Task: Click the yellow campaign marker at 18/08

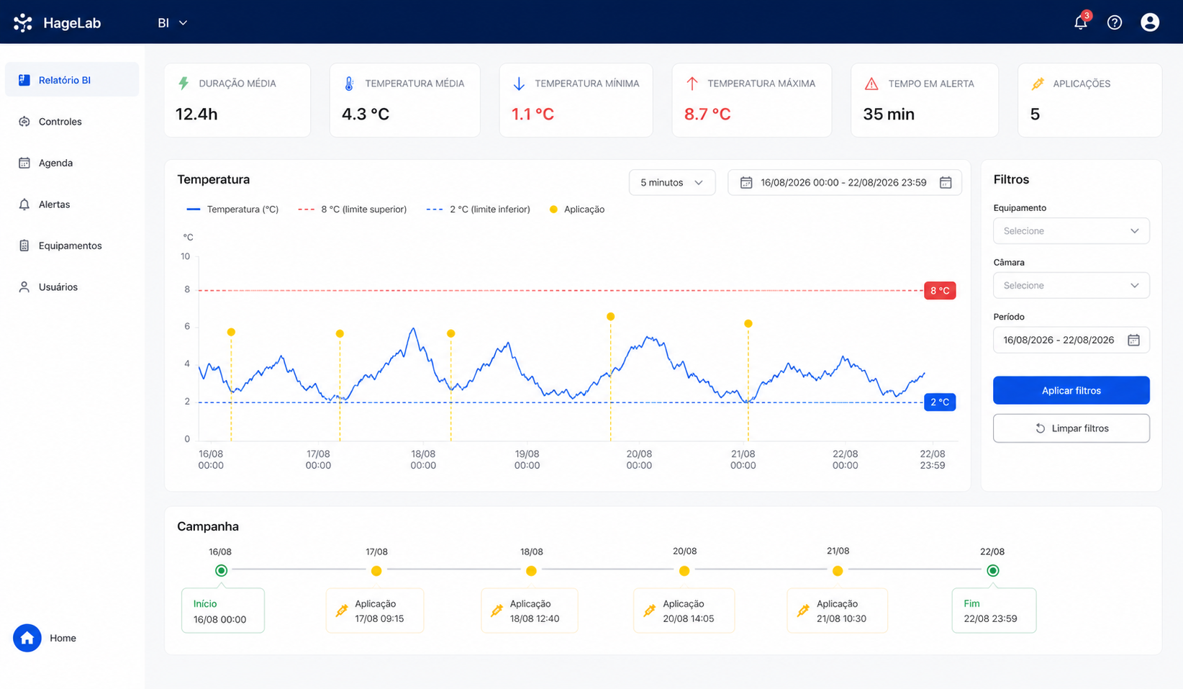Action: 531,571
